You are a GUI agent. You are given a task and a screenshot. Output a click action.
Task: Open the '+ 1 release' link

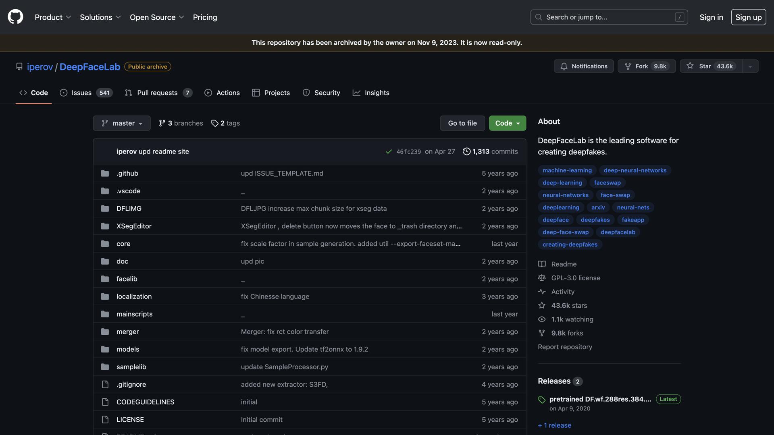[x=554, y=425]
